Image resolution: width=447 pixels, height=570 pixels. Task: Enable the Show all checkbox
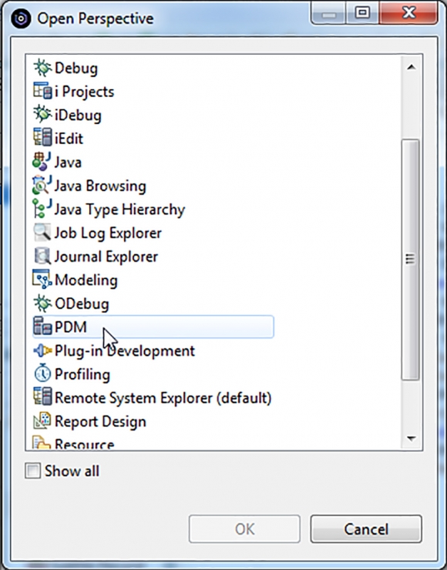click(32, 471)
